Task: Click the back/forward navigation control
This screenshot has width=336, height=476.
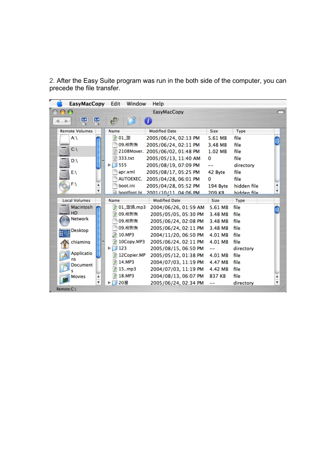Action: tap(62, 121)
